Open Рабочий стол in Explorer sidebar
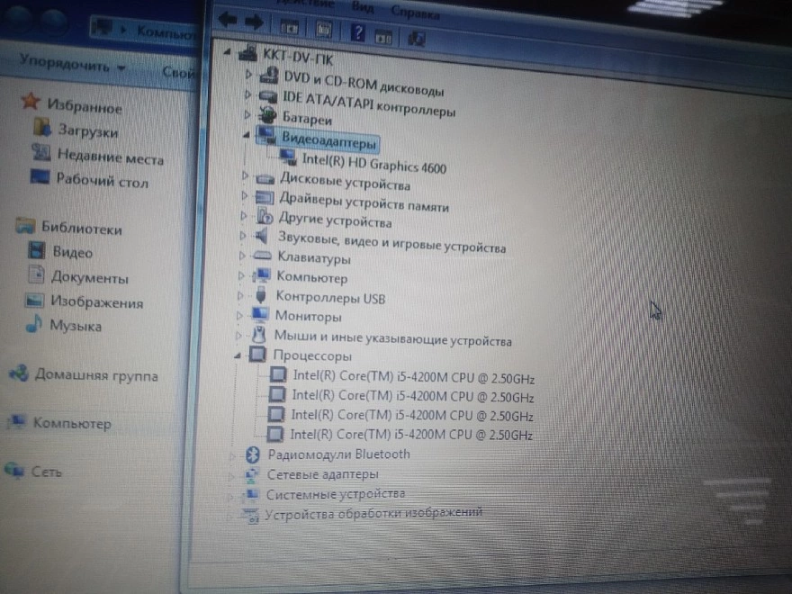 click(102, 180)
